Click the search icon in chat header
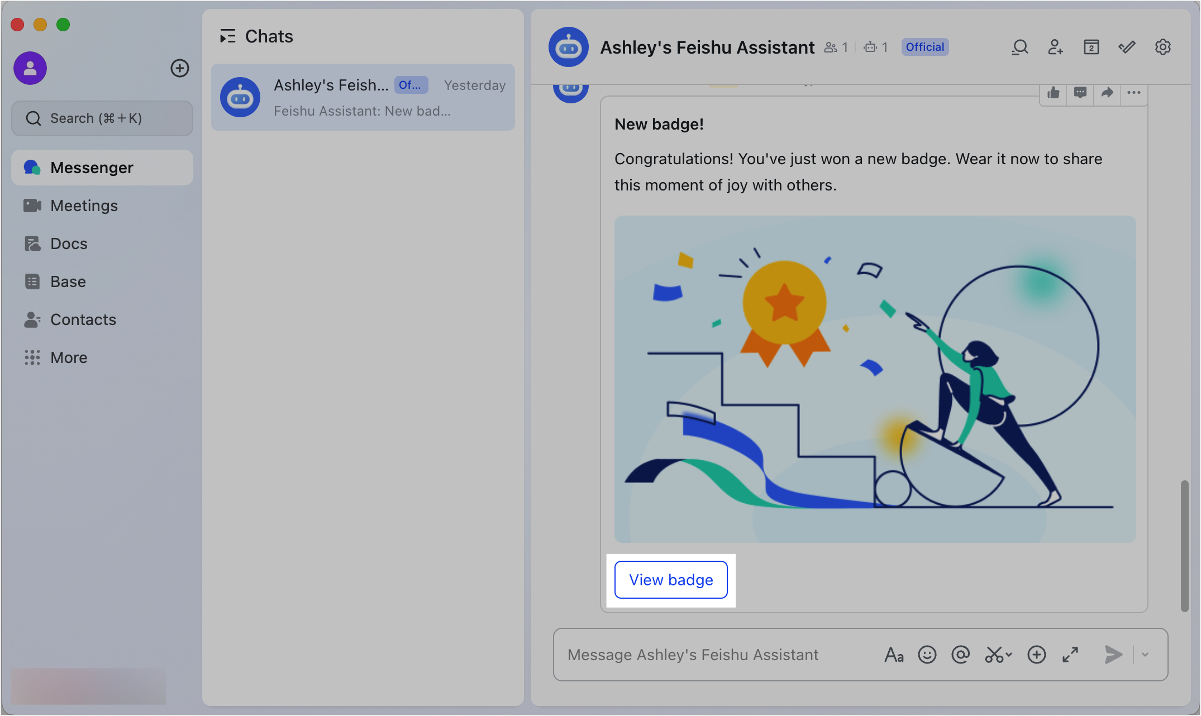1201x716 pixels. click(1019, 47)
